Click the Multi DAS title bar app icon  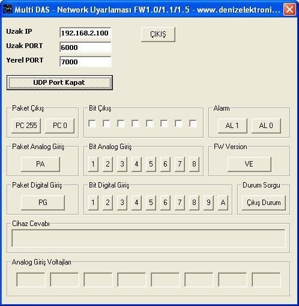(x=8, y=9)
